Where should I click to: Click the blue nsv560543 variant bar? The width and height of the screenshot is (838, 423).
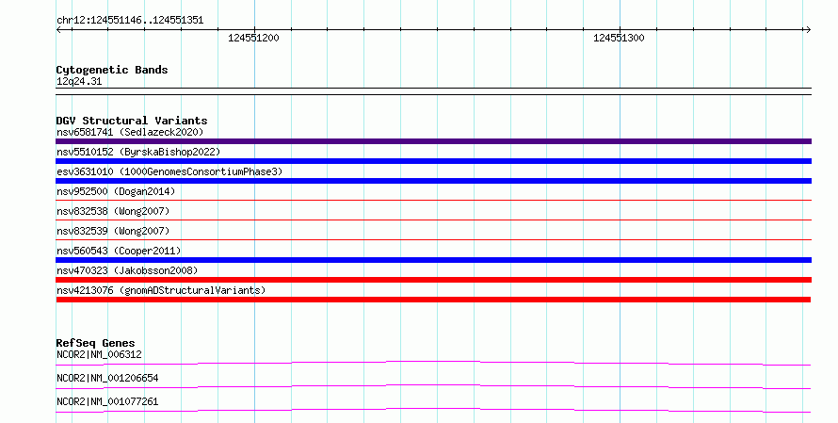point(433,260)
